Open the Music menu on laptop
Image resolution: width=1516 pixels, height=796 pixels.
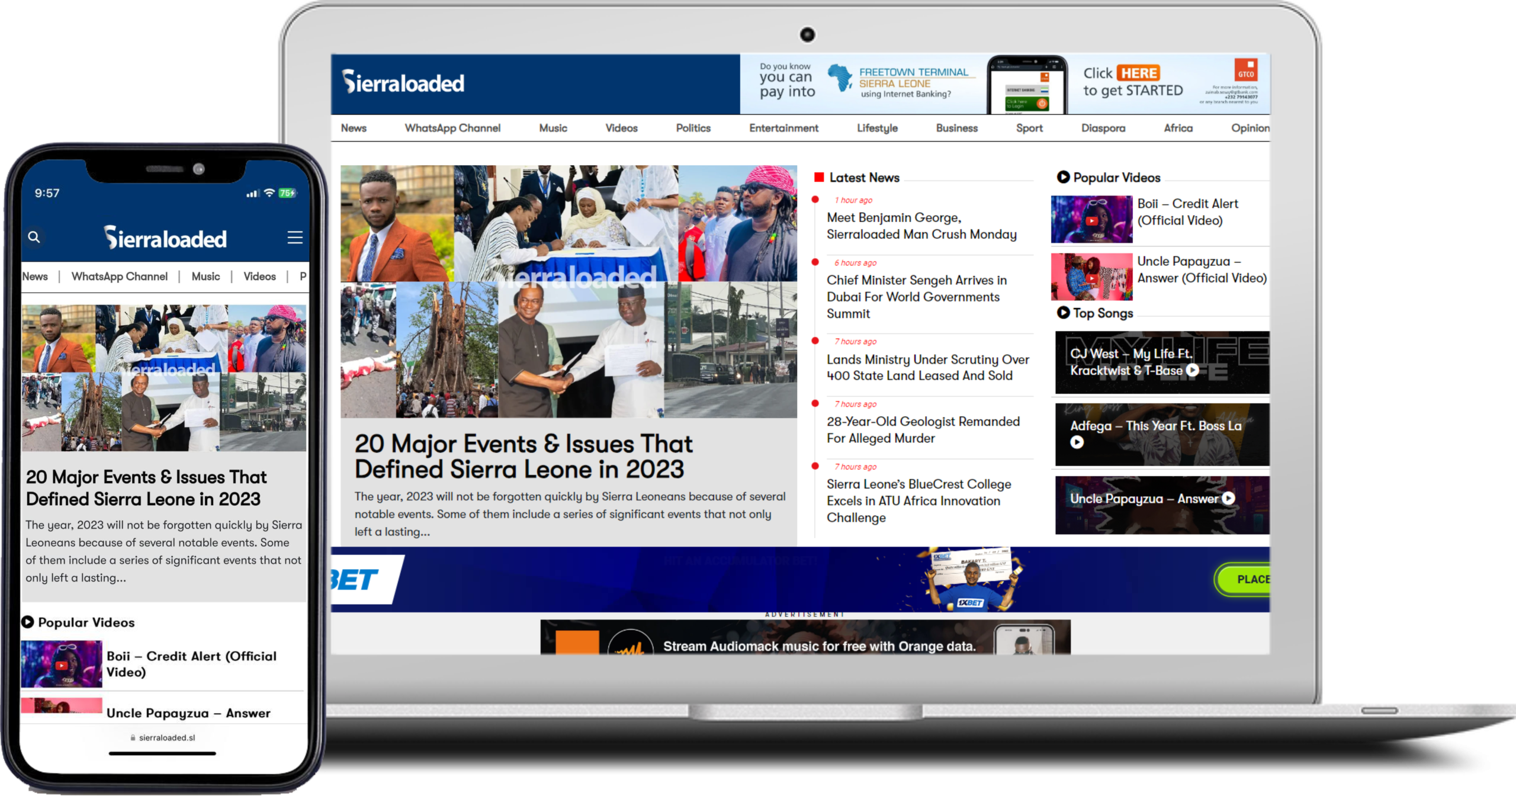point(553,128)
